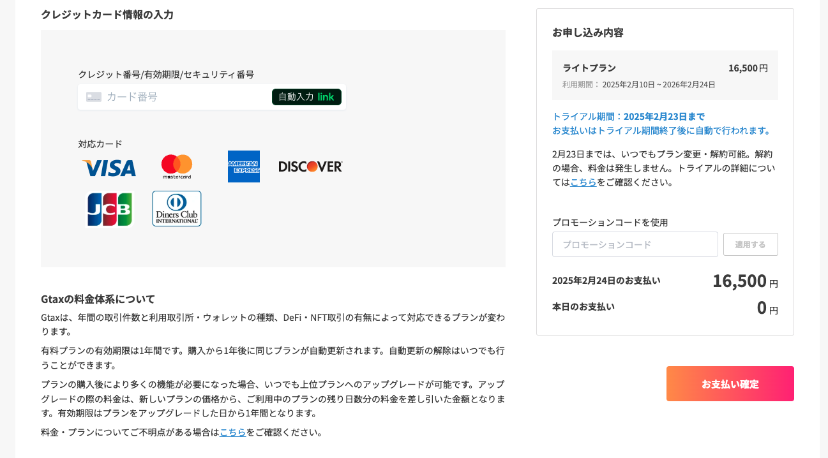Click the Gtaxの料金体系について heading
The height and width of the screenshot is (458, 828).
point(98,299)
